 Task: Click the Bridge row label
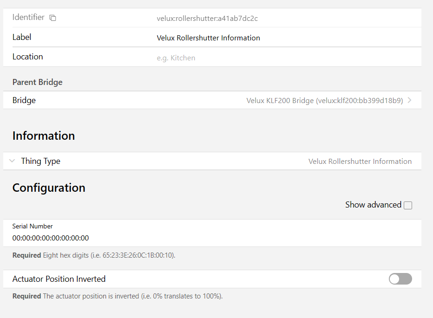click(24, 100)
